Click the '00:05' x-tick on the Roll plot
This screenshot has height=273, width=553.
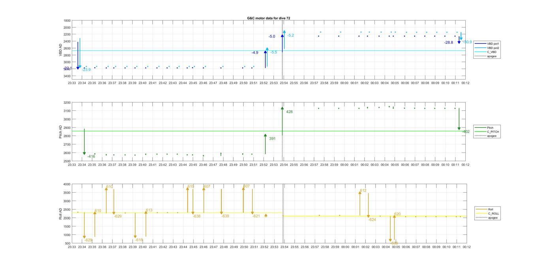click(396, 247)
